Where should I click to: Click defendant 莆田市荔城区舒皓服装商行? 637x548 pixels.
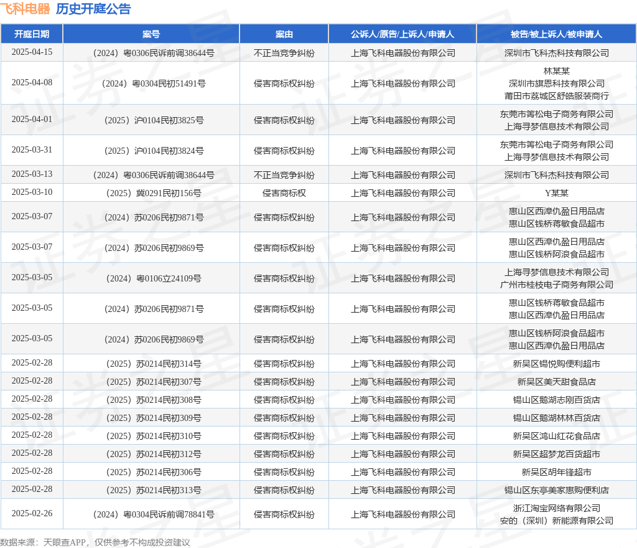(x=556, y=96)
